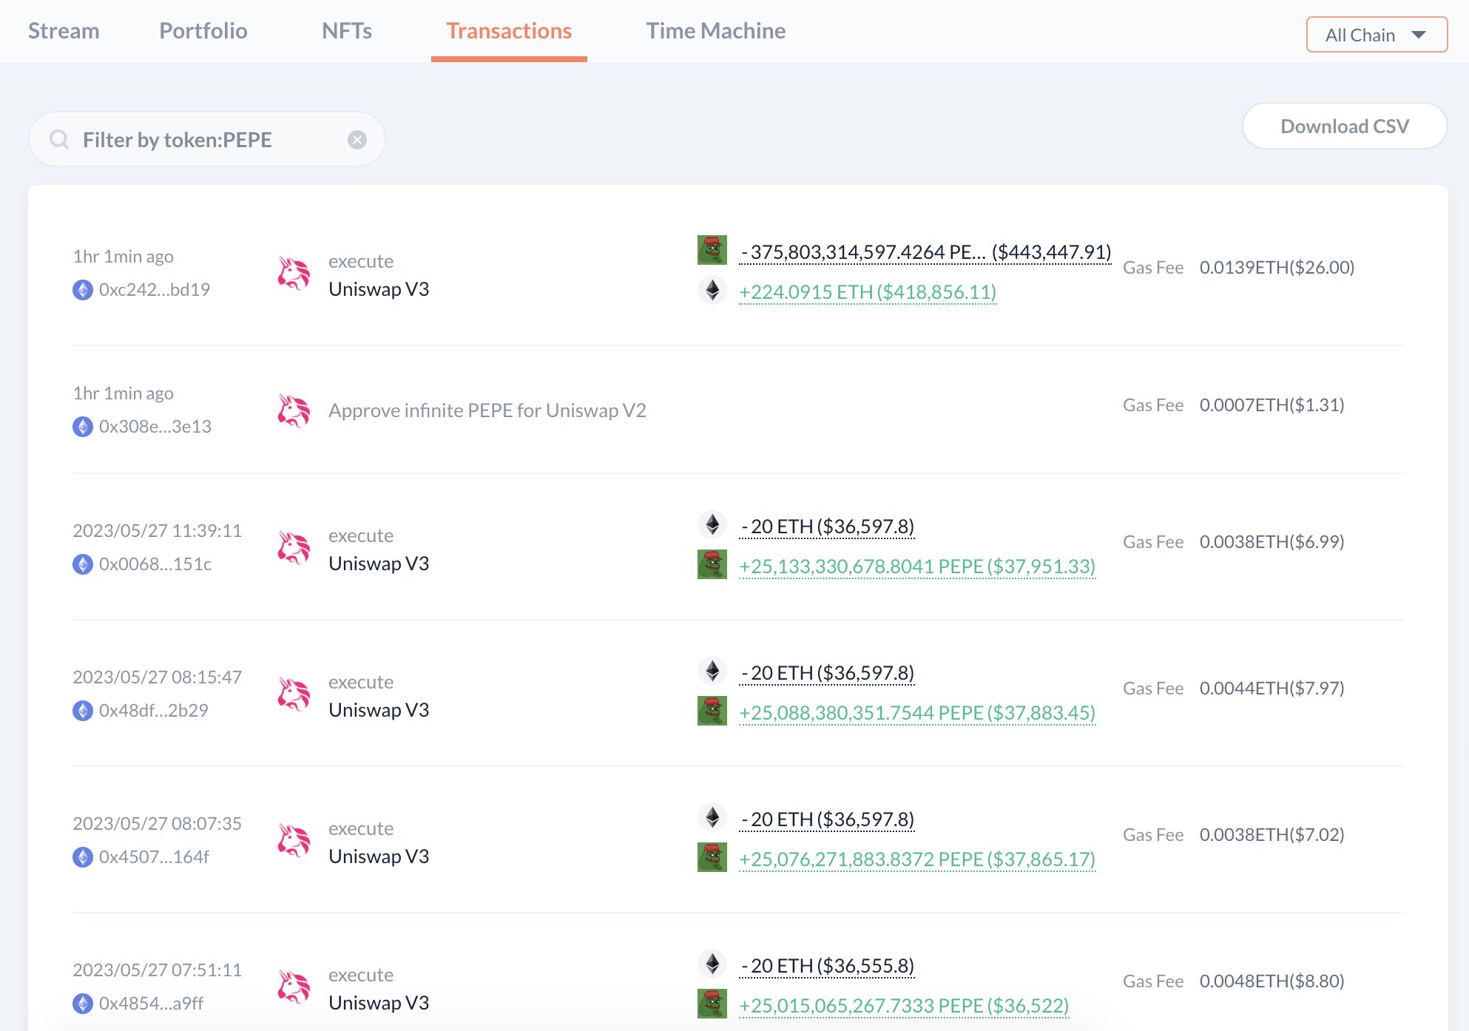
Task: Click Ethereum chain icon beside 0x4507...164f
Action: pyautogui.click(x=83, y=857)
